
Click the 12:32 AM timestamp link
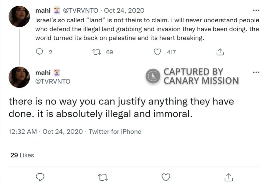point(22,132)
